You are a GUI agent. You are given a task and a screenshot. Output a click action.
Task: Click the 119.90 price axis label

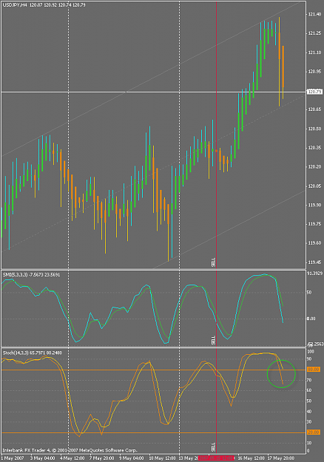pos(314,205)
